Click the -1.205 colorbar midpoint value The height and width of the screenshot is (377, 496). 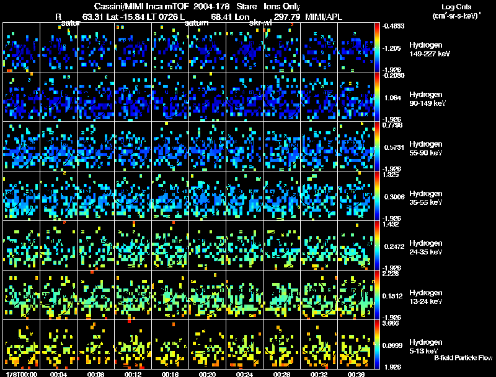coord(392,48)
